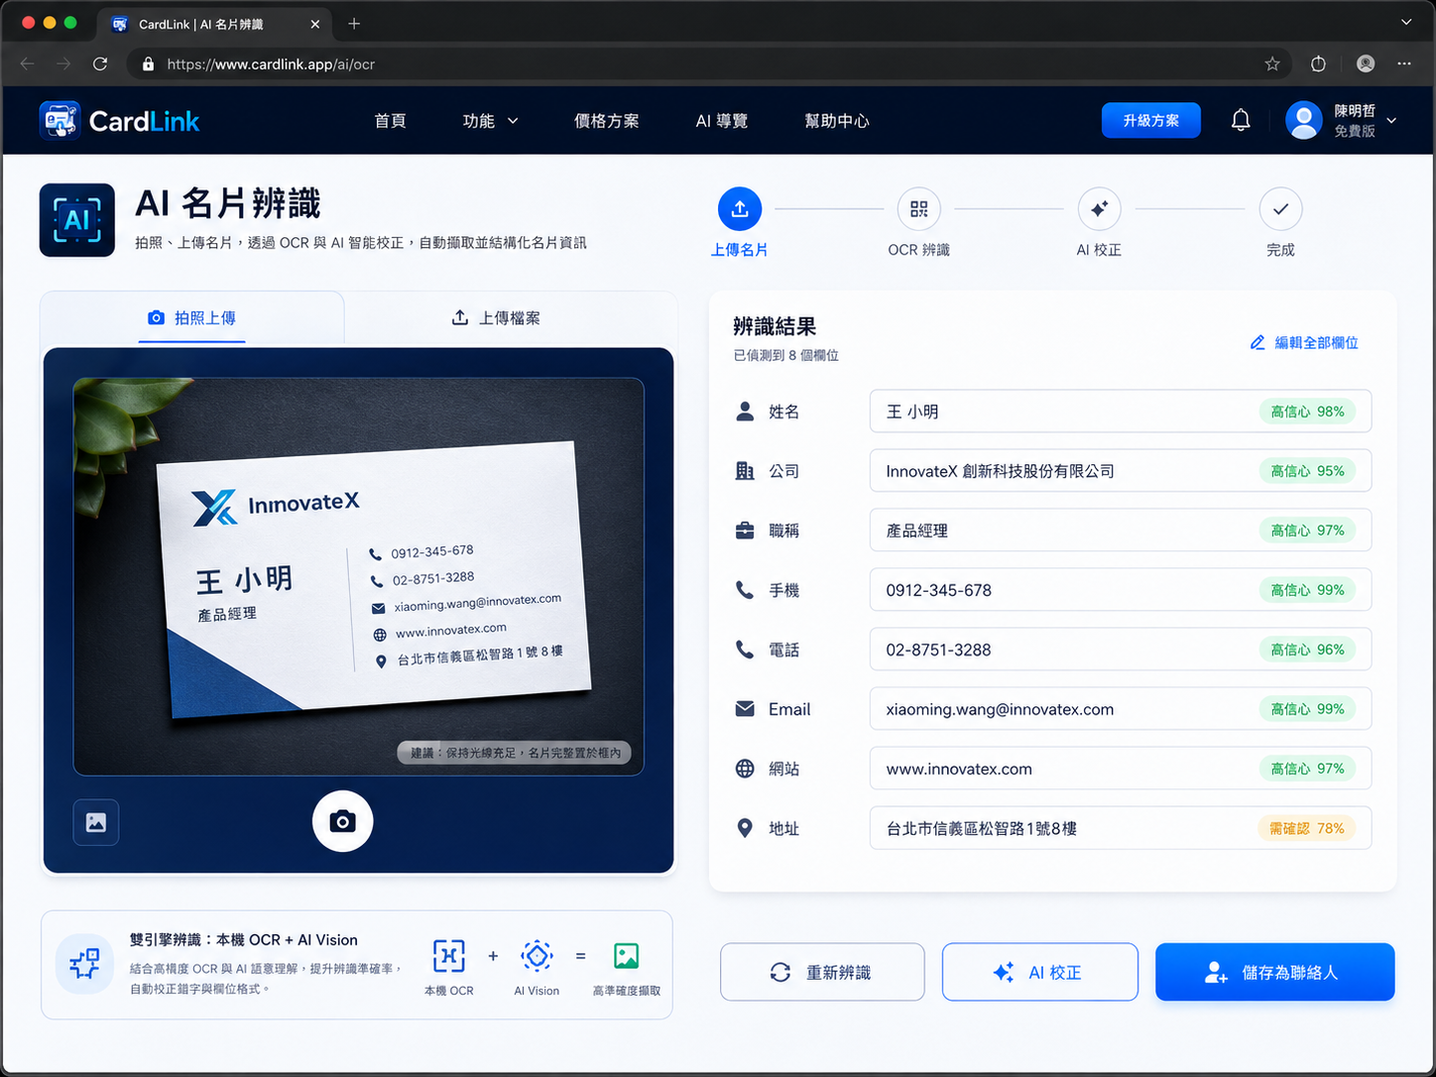The height and width of the screenshot is (1077, 1436).
Task: Edit the 公司 field InnovateX
Action: [x=1121, y=471]
